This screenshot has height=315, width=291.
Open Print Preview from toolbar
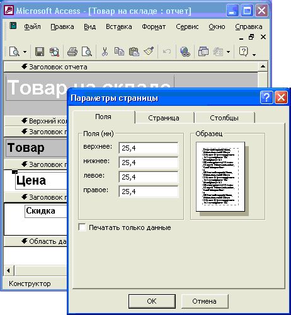point(87,52)
